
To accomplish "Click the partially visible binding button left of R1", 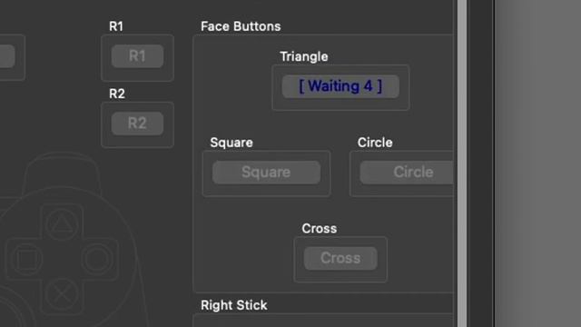I will 7,56.
